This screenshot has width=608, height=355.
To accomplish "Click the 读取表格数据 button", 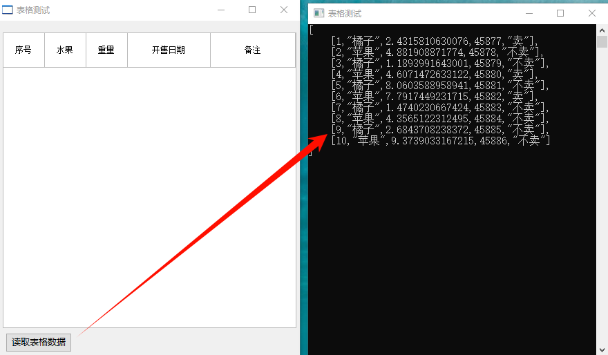I will point(39,342).
